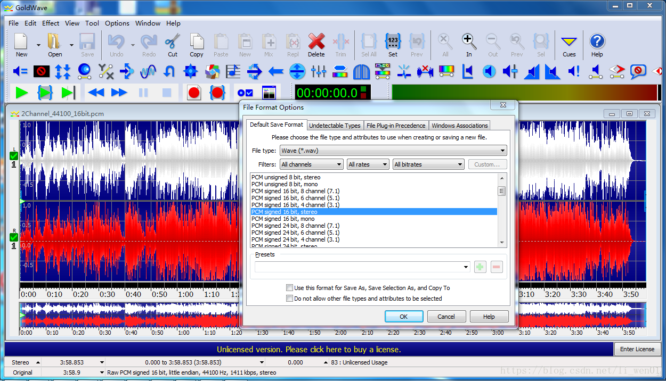Open the All rates filter dropdown
This screenshot has height=381, width=666.
368,164
